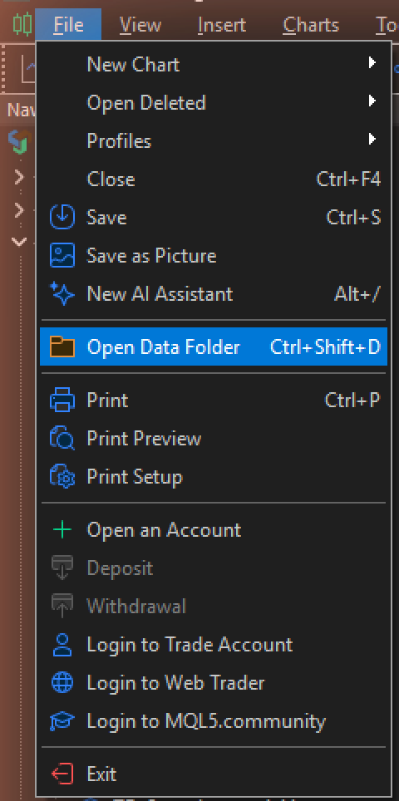This screenshot has height=801, width=399.
Task: Expand the Profiles submenu arrow
Action: (372, 139)
